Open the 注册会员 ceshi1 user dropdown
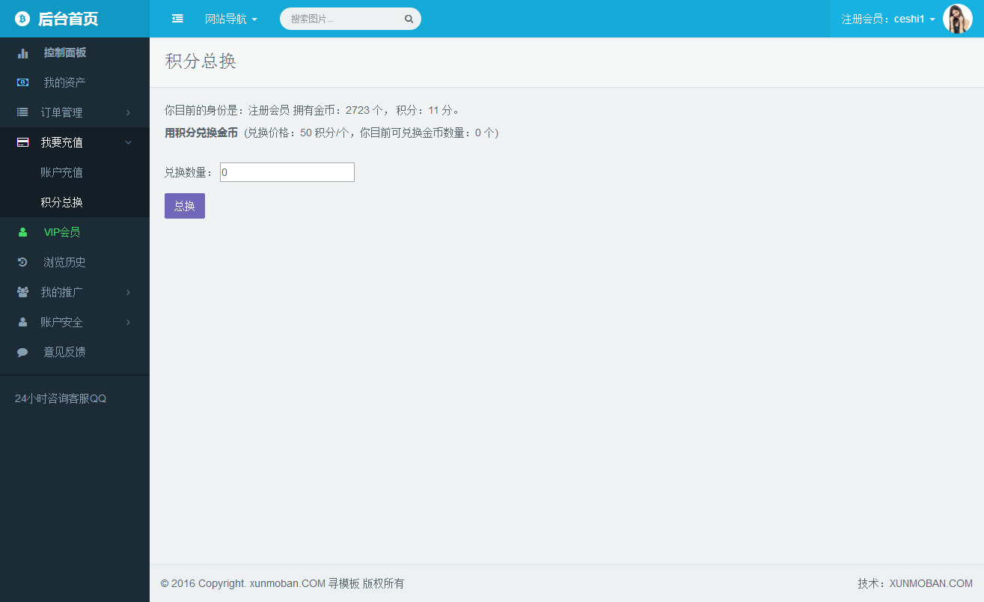 [x=888, y=19]
